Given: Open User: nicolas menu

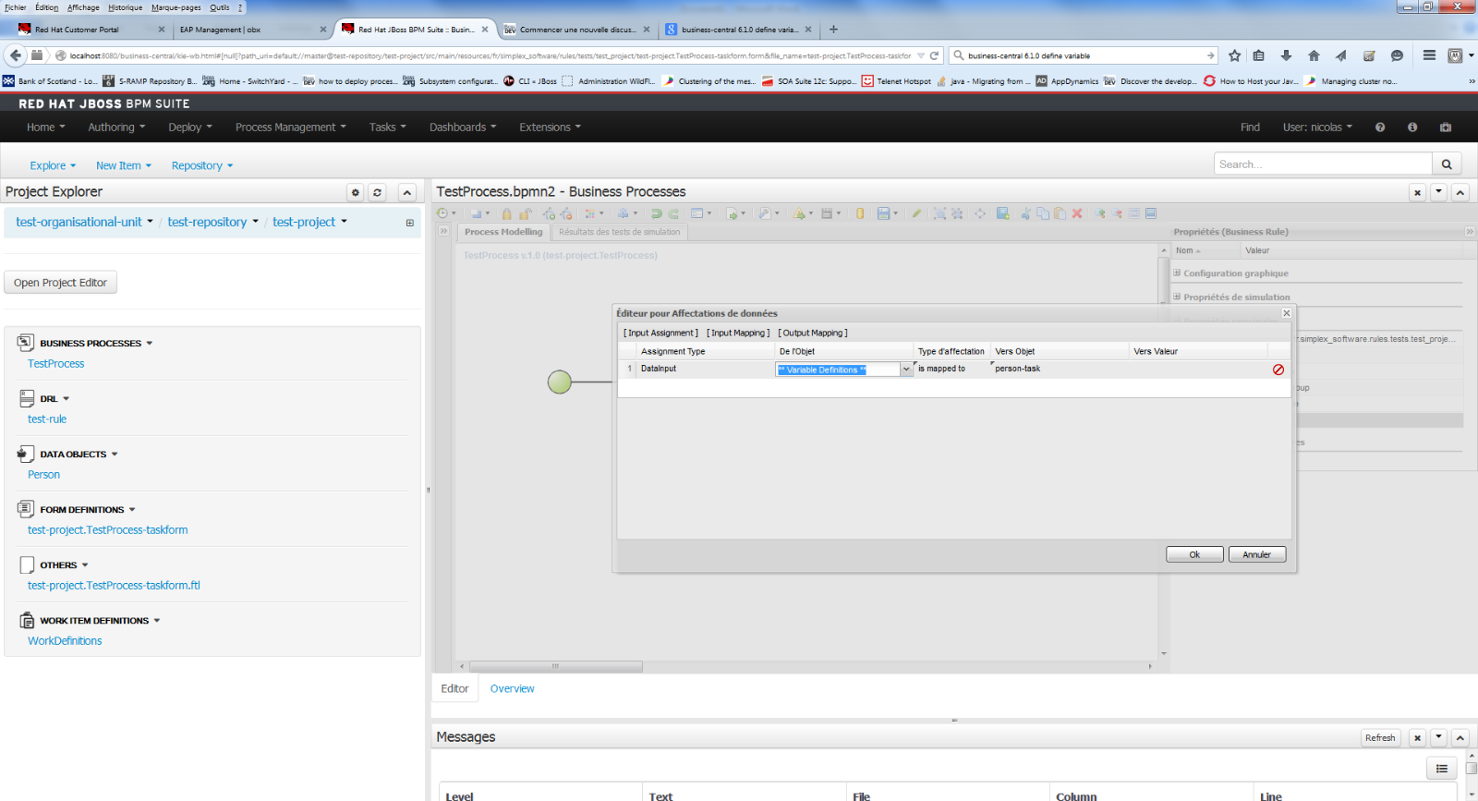Looking at the screenshot, I should click(1317, 127).
